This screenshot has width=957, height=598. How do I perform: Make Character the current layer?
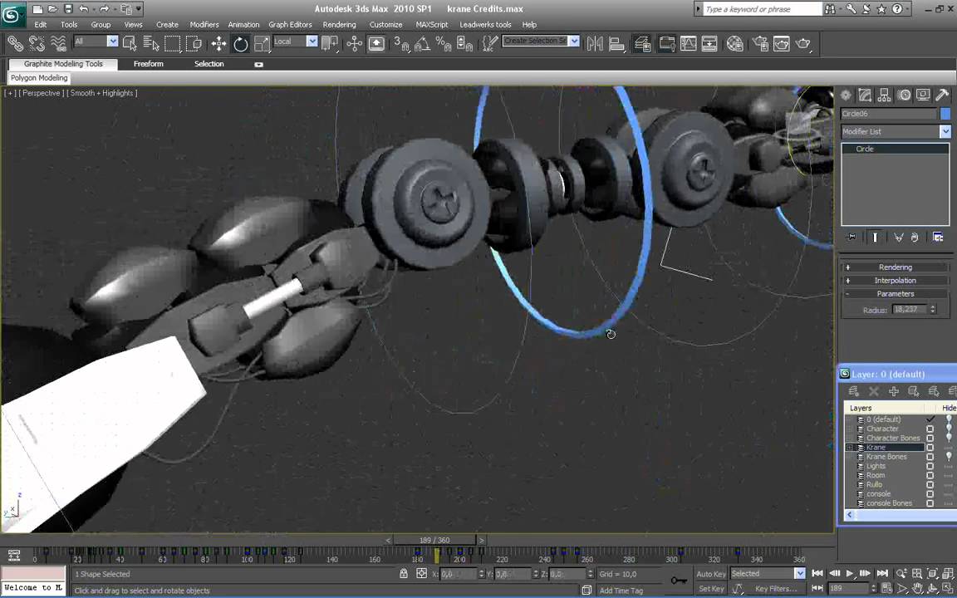(x=930, y=429)
